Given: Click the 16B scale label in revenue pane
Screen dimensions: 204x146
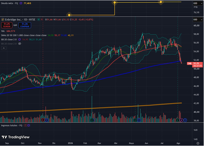Looking at the screenshot, I should tap(195, 130).
